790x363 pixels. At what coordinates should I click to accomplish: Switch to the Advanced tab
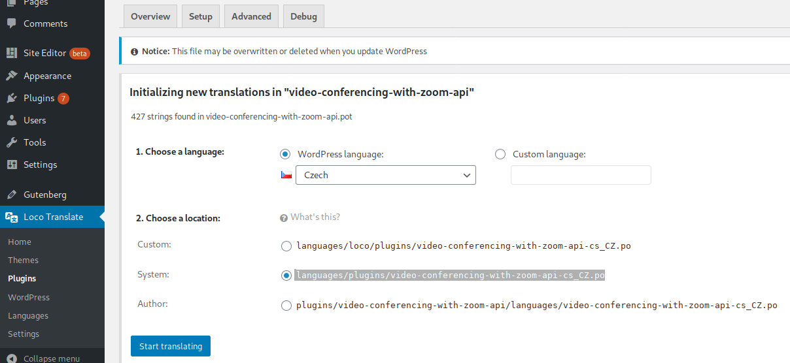(x=251, y=16)
